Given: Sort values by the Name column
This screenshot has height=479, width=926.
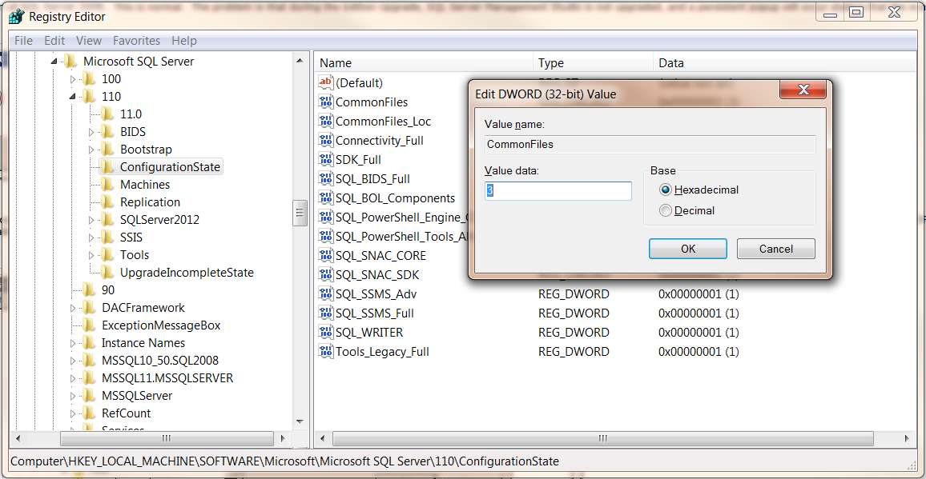Looking at the screenshot, I should pyautogui.click(x=424, y=63).
